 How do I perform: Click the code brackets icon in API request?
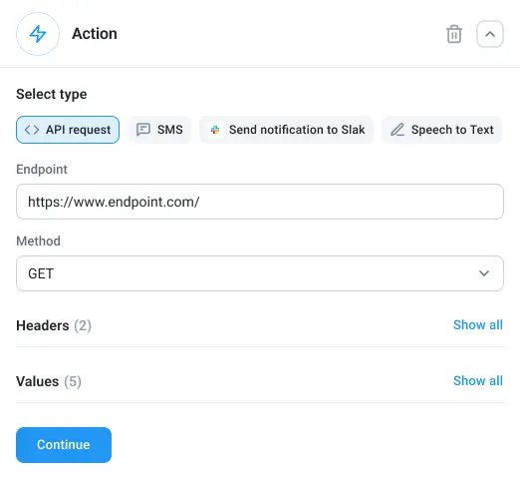coord(32,130)
